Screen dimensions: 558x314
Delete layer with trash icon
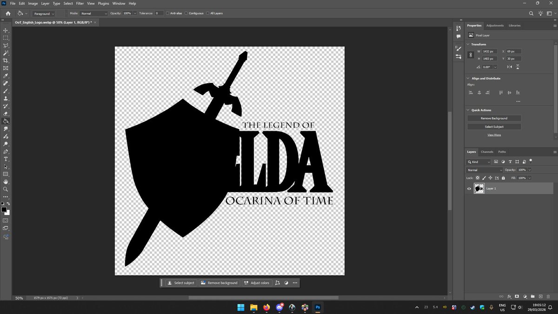548,296
